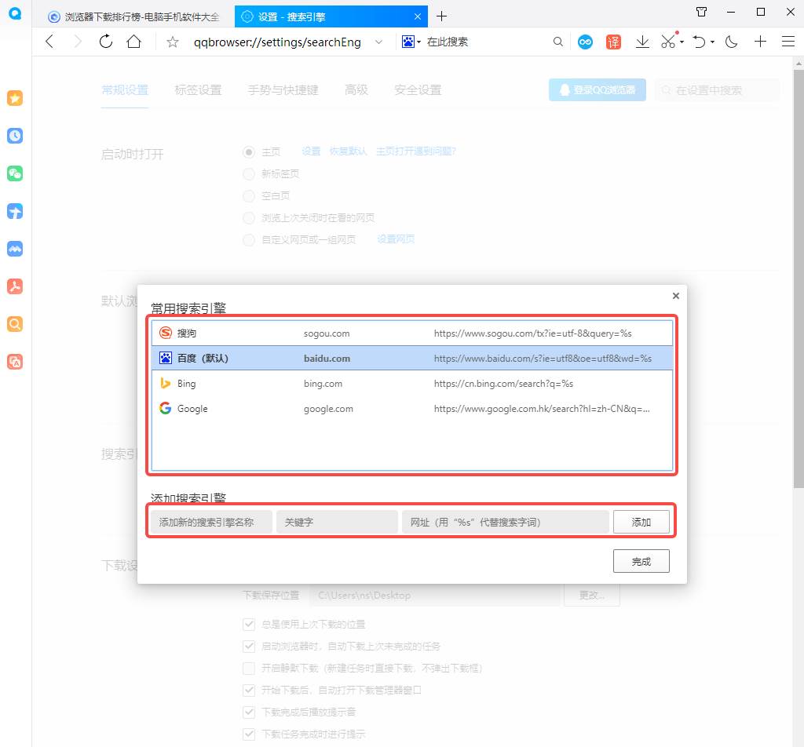Toggle 总是使用上次下载的位置 checkbox
Image resolution: width=804 pixels, height=747 pixels.
tap(249, 625)
